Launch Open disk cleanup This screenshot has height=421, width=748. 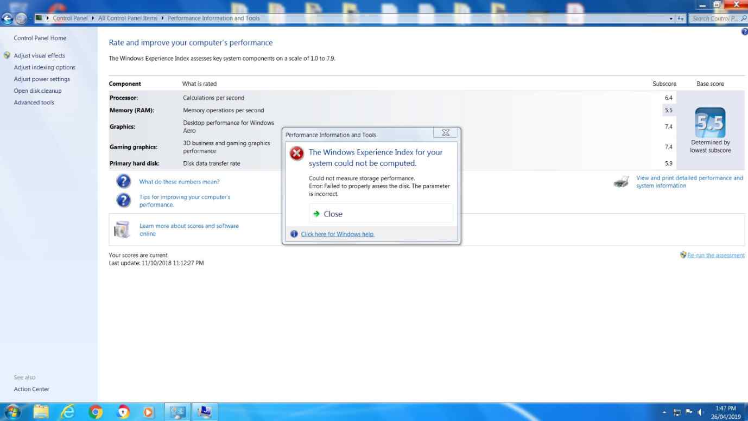37,91
